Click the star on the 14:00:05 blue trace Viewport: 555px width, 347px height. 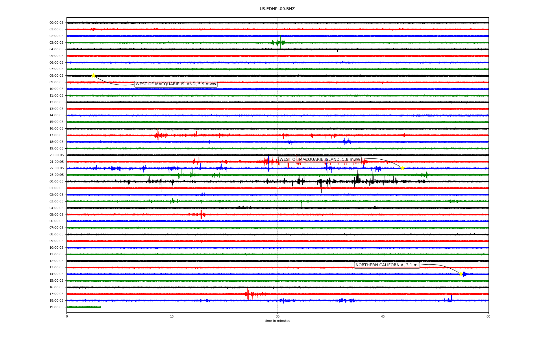(x=461, y=274)
